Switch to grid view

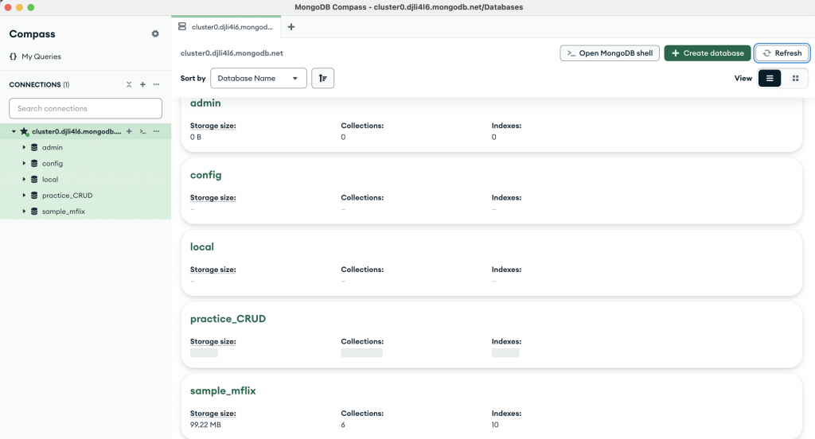tap(795, 79)
